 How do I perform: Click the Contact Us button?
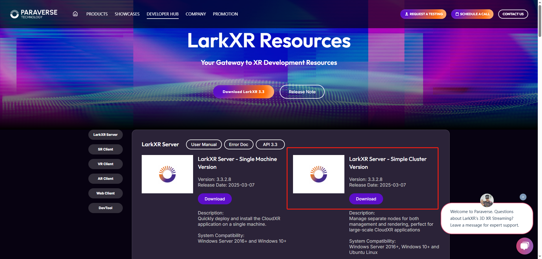(x=513, y=14)
